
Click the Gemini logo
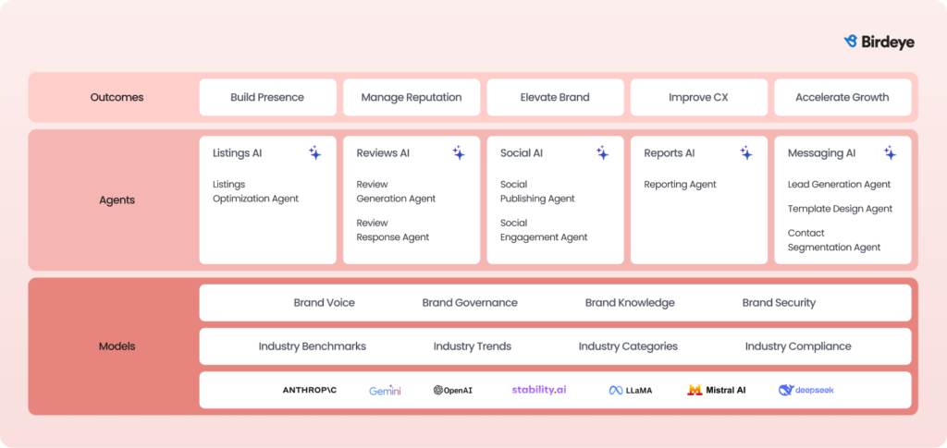(385, 391)
